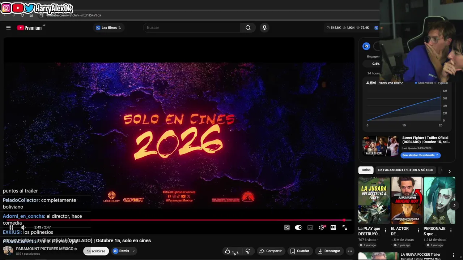463x260 pixels.
Task: Advance filter chips with right arrow
Action: 449,171
